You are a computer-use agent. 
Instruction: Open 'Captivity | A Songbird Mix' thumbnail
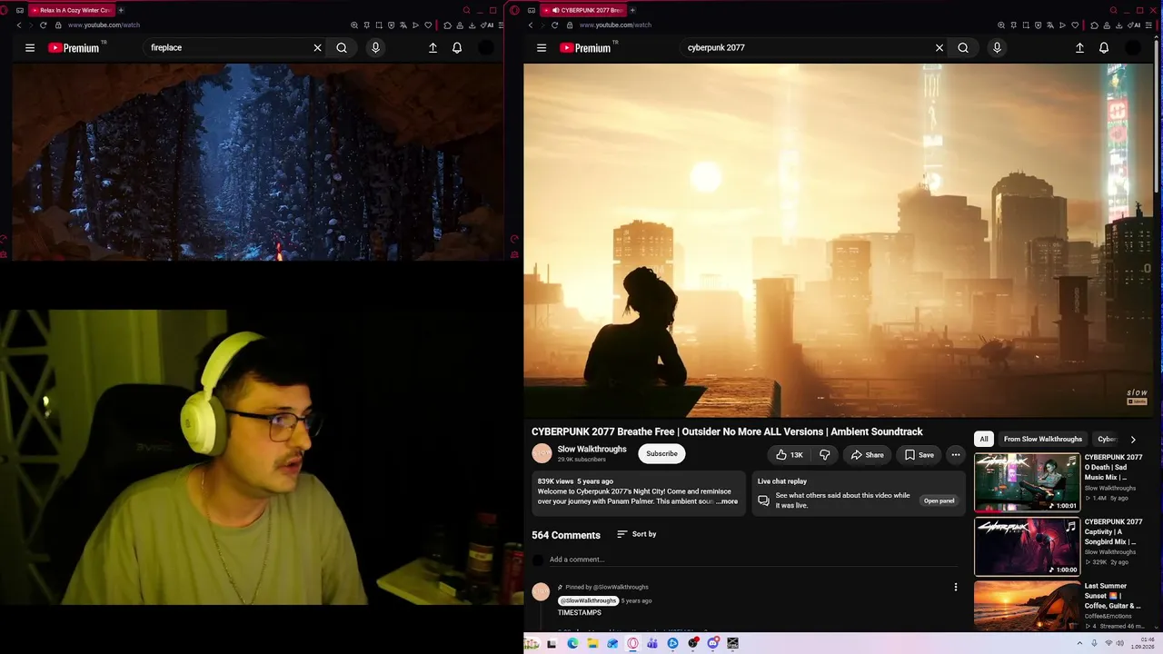[x=1027, y=547]
